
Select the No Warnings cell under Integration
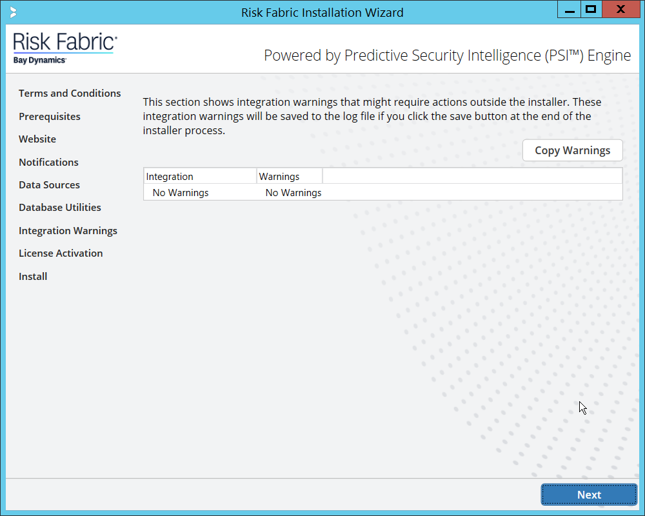tap(181, 193)
